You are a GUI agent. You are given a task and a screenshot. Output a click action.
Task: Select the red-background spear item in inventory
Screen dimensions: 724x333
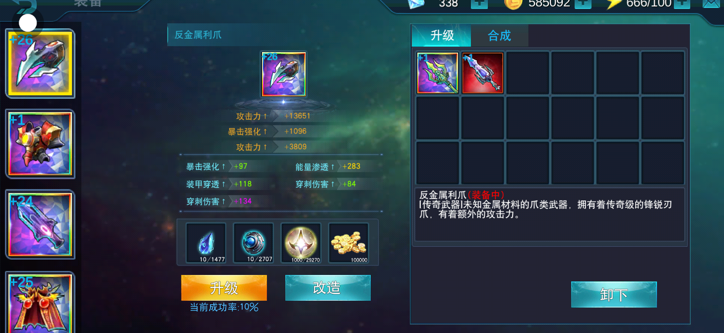click(483, 73)
